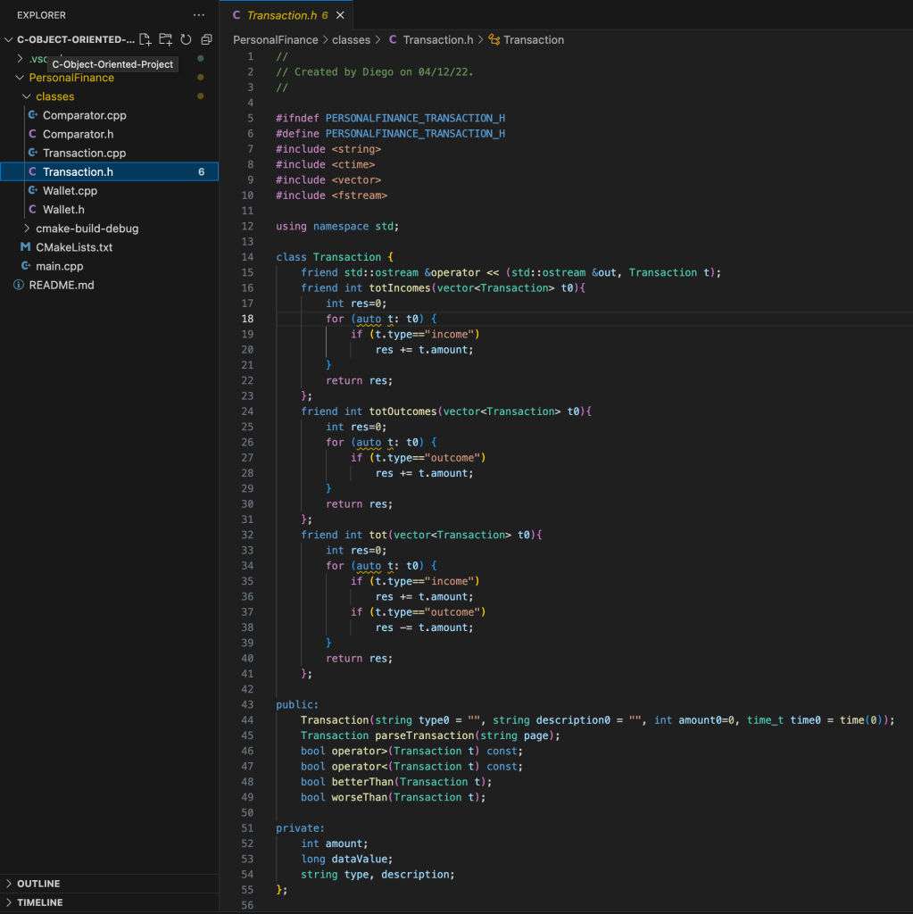Expand the TIMELINE section
The width and height of the screenshot is (913, 914).
[x=40, y=902]
